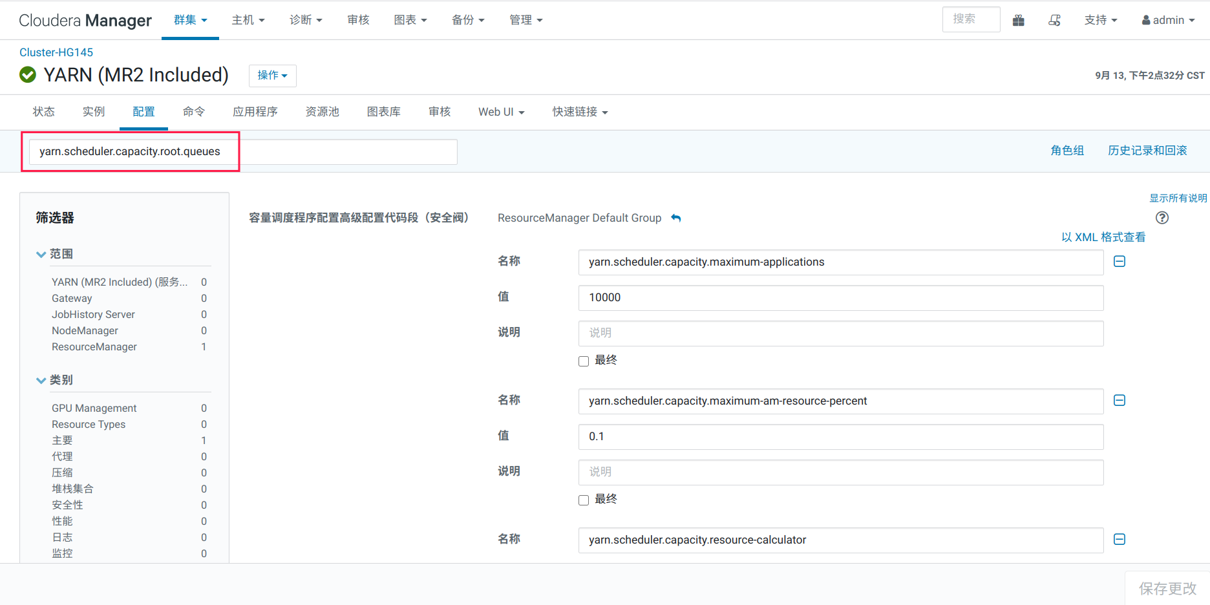Screen dimensions: 1210x605
Task: Click the value field containing 0.1
Action: pyautogui.click(x=841, y=437)
